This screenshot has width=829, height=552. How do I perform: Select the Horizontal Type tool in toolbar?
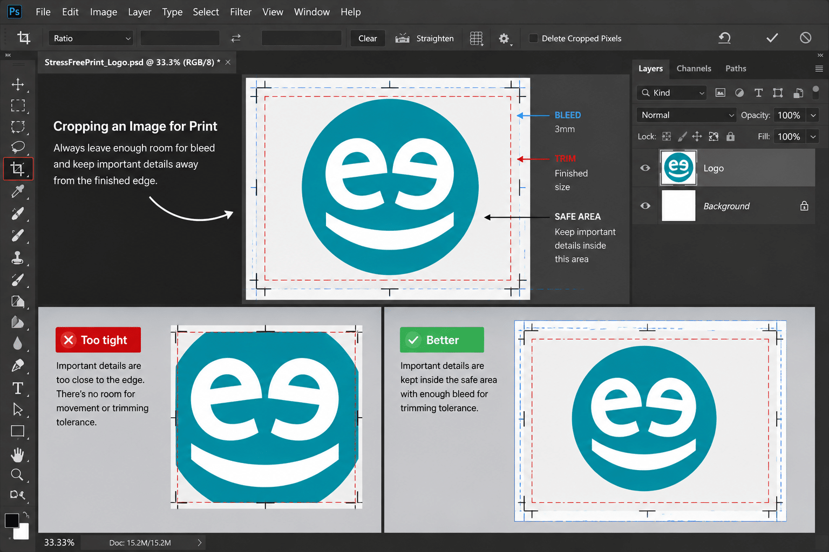click(18, 388)
